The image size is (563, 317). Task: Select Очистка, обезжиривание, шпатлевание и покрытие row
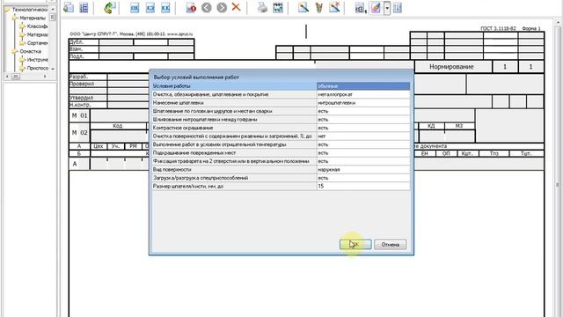[x=234, y=94]
